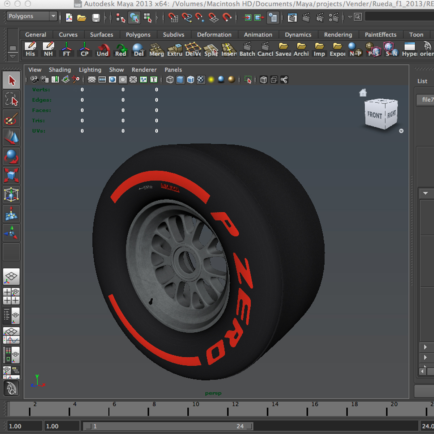Screen dimensions: 434x434
Task: Click the IPR render icon
Action: click(x=320, y=17)
